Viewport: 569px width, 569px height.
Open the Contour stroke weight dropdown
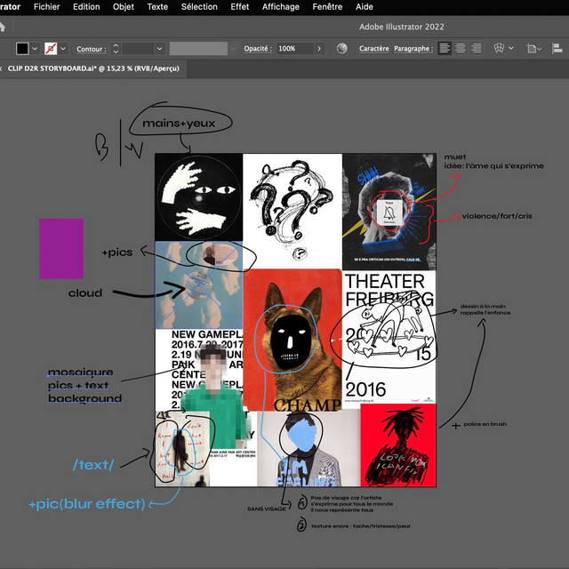(159, 48)
